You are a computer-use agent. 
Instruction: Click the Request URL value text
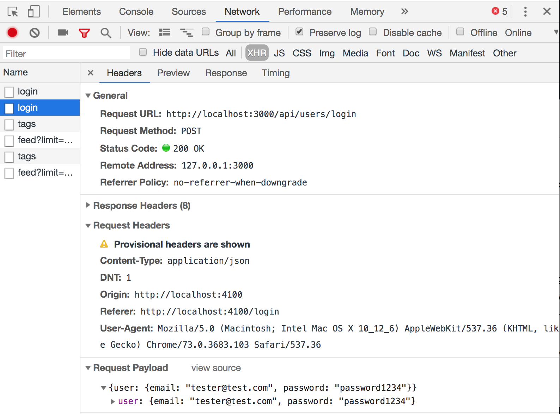(x=261, y=114)
